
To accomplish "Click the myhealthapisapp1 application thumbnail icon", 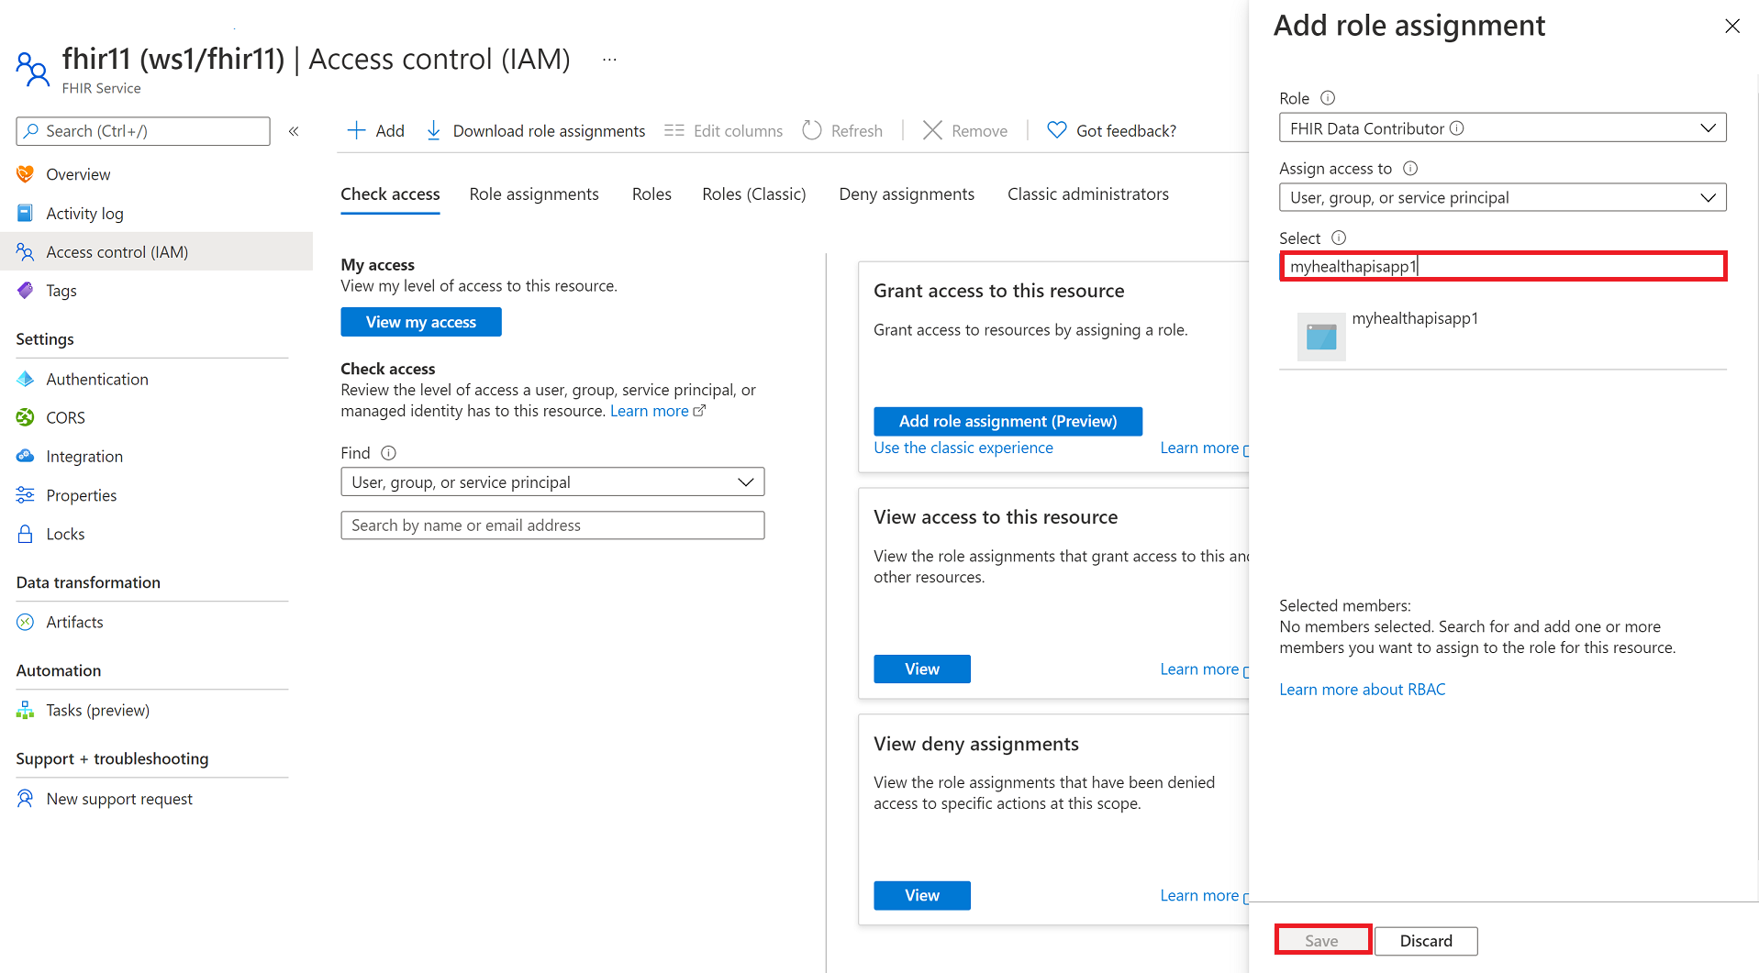I will pos(1321,337).
